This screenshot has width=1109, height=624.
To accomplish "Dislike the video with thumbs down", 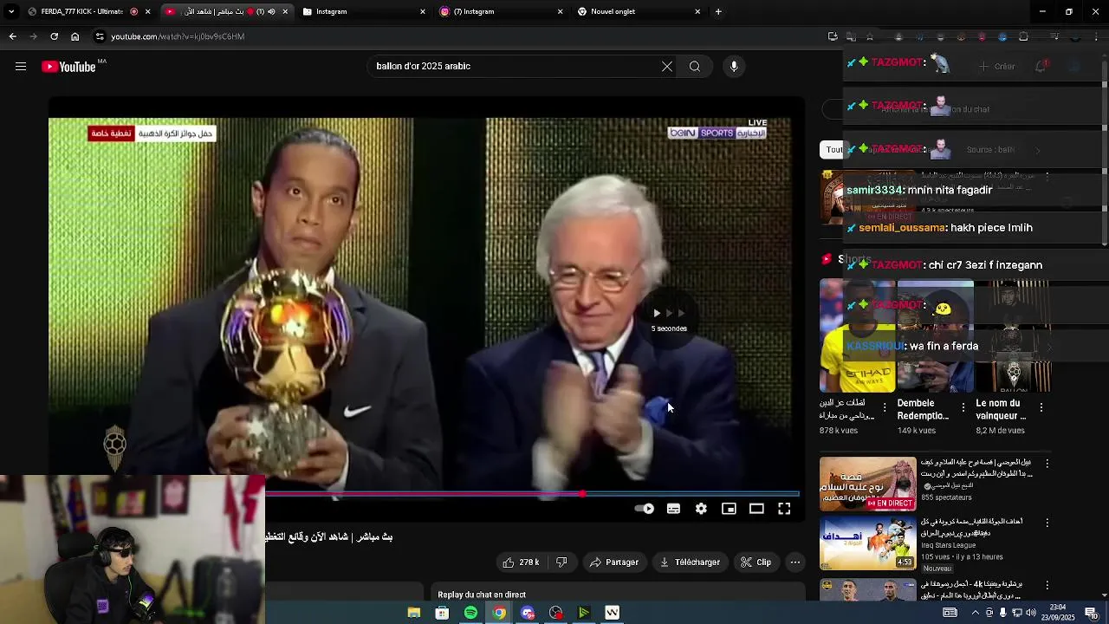I will coord(561,562).
